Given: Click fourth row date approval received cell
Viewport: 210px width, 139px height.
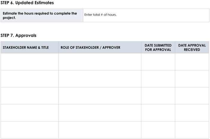Looking at the screenshot, I should click(x=192, y=113).
